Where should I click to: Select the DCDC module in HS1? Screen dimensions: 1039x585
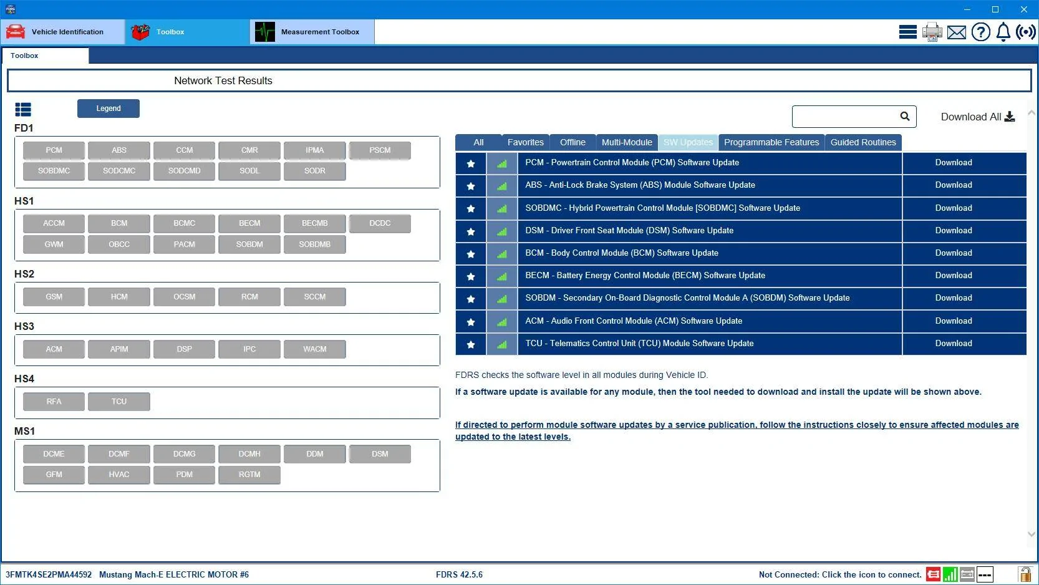point(380,223)
